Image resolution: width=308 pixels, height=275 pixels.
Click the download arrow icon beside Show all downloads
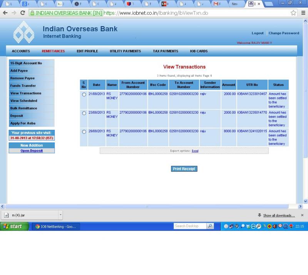[x=259, y=215]
